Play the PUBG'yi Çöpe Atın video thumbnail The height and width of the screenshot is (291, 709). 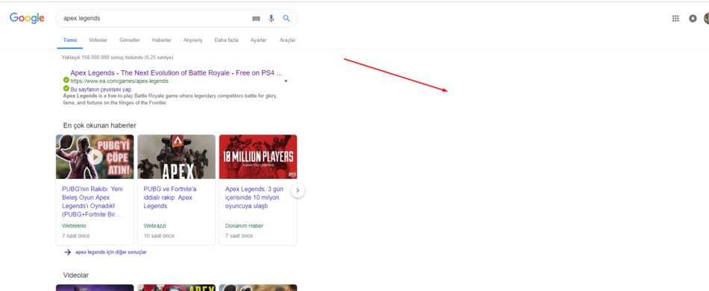[x=95, y=157]
